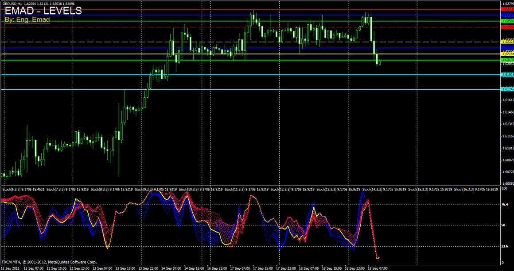
Task: Click the cyan 1.61743 price level tag
Action: 507,89
